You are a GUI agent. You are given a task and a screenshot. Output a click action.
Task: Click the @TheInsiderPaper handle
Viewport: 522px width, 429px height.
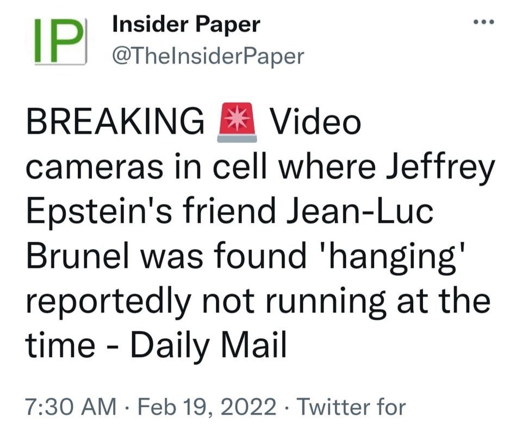click(x=208, y=56)
